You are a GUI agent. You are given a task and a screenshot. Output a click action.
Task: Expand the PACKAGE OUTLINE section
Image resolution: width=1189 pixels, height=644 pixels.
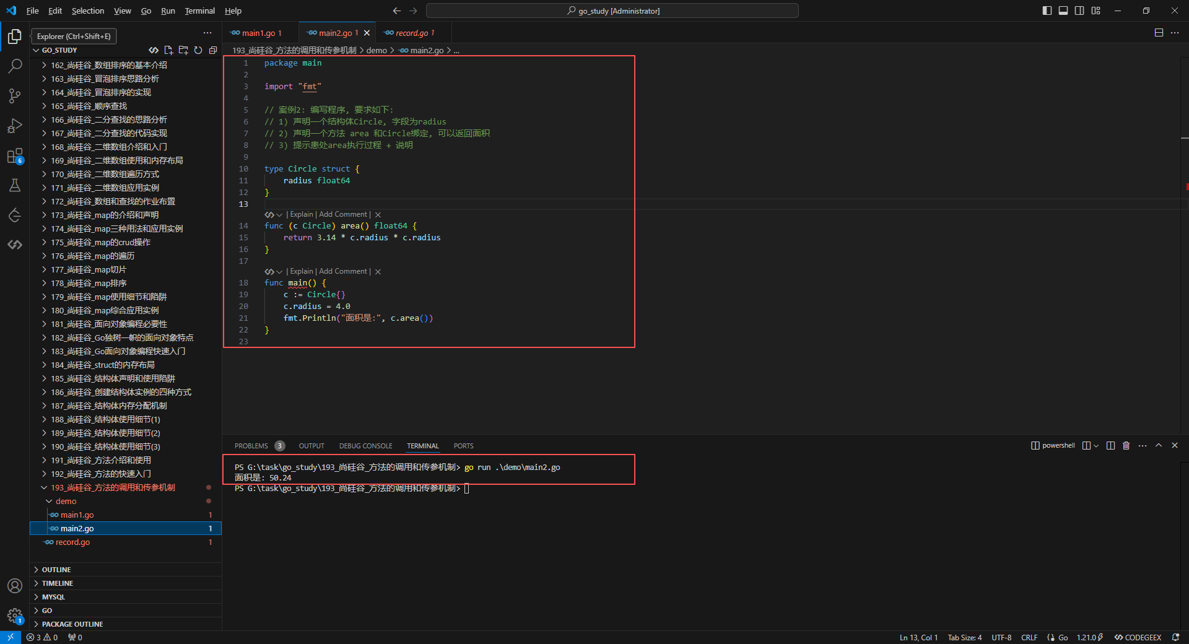point(126,624)
